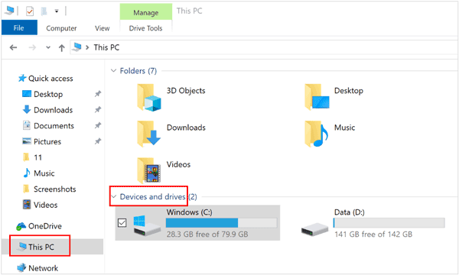Click the 141 GB free of 142 GB text
The width and height of the screenshot is (459, 275).
tap(373, 235)
